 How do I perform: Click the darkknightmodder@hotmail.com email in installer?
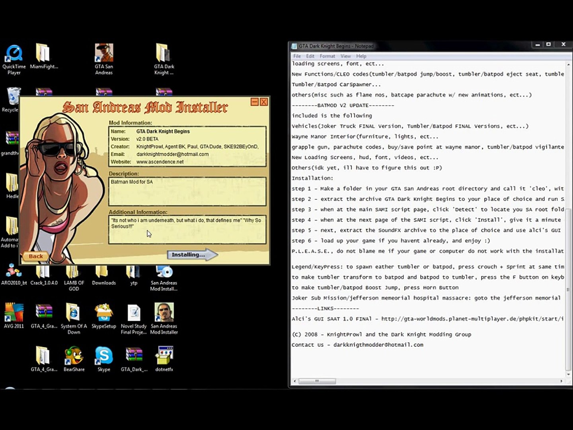tap(172, 154)
